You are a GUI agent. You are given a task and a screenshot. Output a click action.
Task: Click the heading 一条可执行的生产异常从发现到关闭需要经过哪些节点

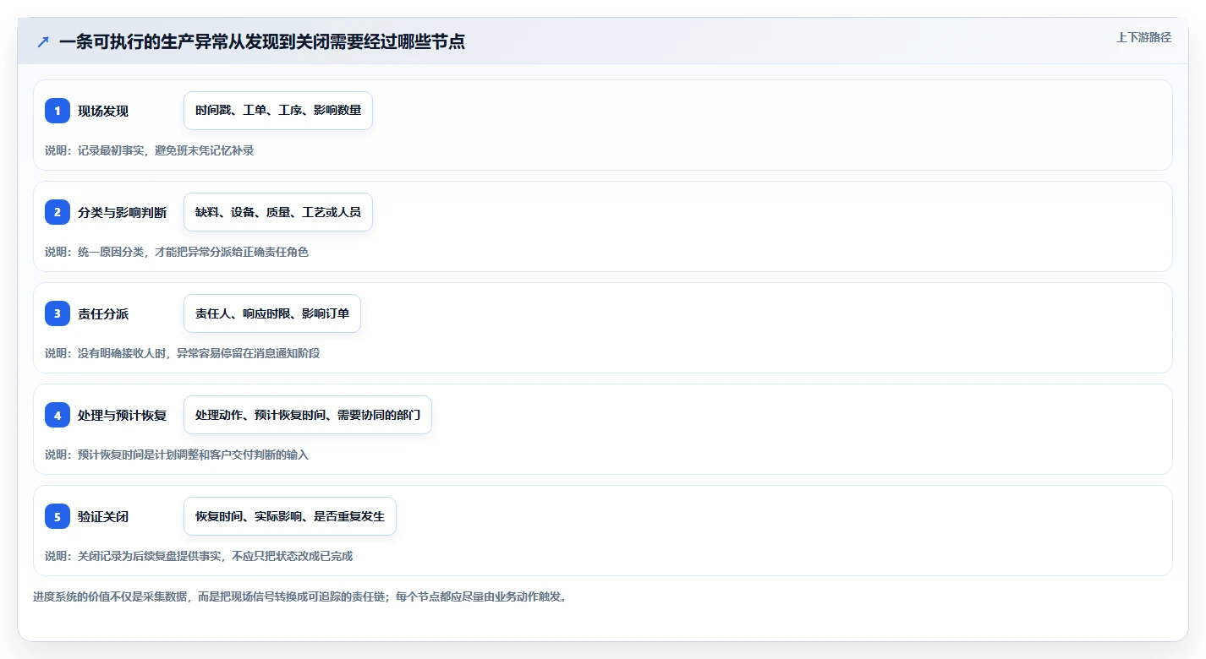pyautogui.click(x=262, y=41)
